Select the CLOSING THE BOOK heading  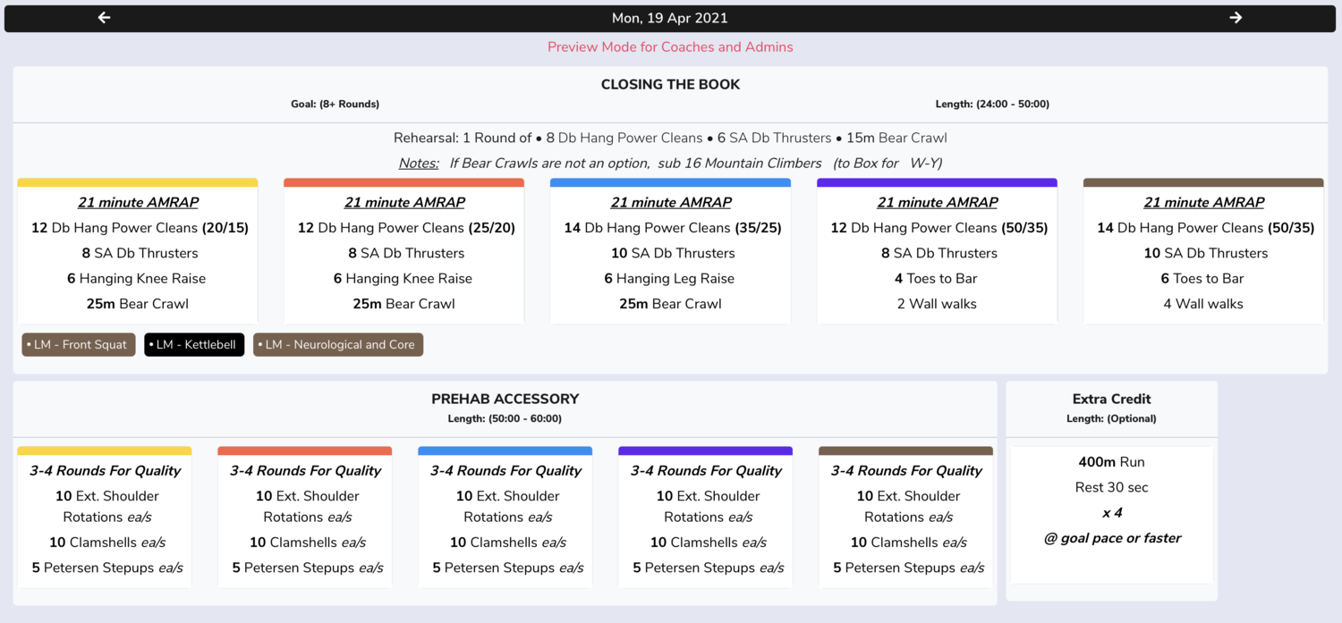point(670,85)
